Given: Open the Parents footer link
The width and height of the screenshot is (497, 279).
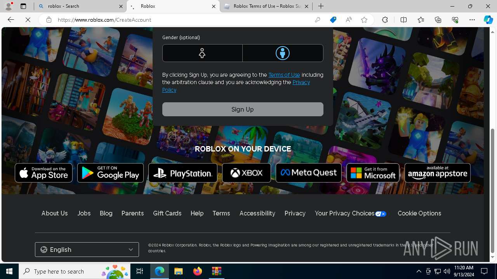Looking at the screenshot, I should 132,214.
